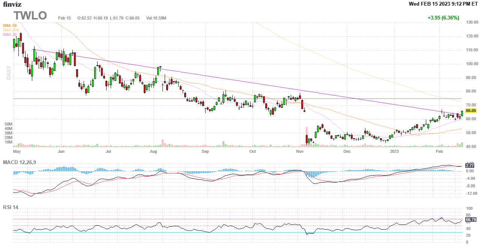This screenshot has height=248, width=481.
Task: Click the finviz logo
Action: point(12,4)
